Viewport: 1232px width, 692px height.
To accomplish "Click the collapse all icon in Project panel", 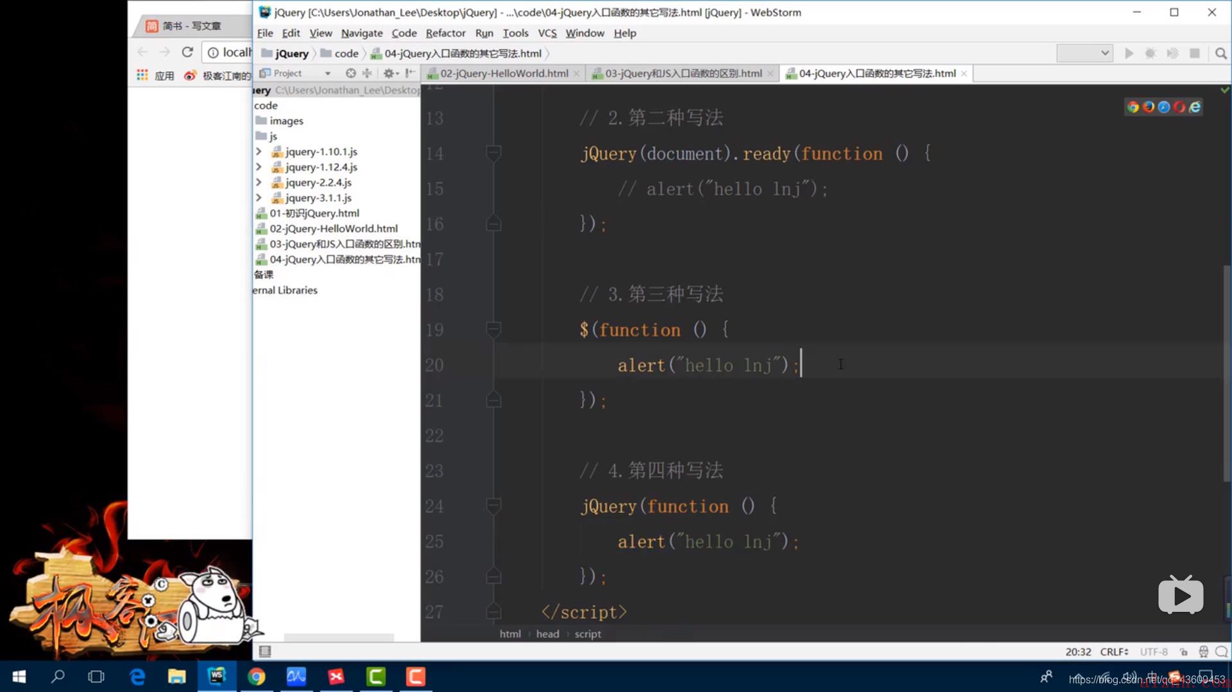I will click(x=367, y=73).
